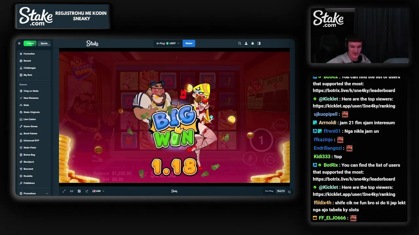This screenshot has width=419, height=235.
Task: Open Recent in the sidebar
Action: (27, 61)
